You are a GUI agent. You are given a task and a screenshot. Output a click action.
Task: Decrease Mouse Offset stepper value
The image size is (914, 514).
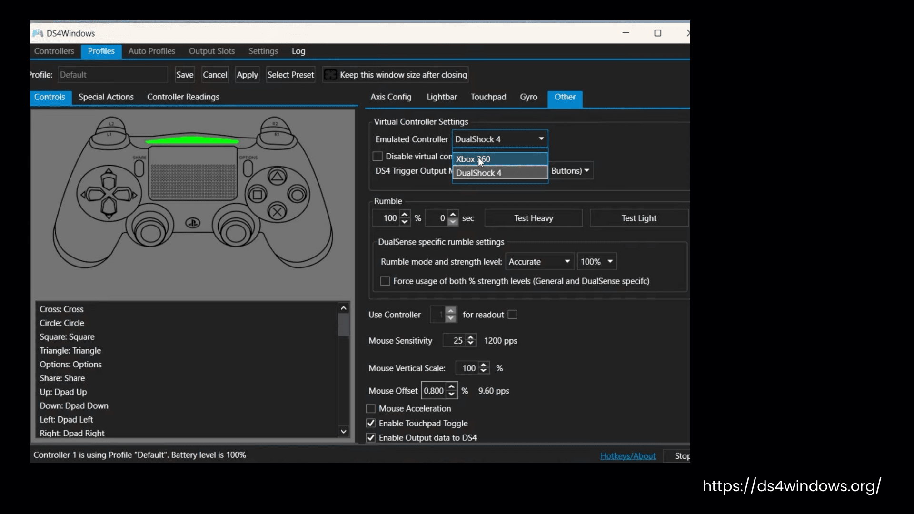click(x=452, y=395)
